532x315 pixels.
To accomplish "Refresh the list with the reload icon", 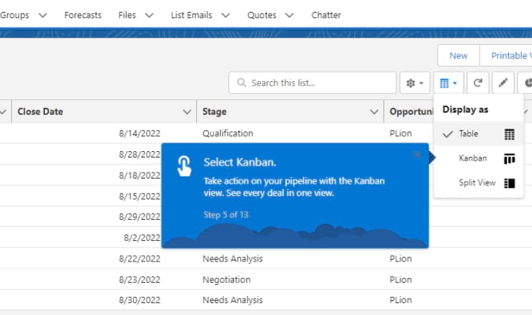I will 478,83.
